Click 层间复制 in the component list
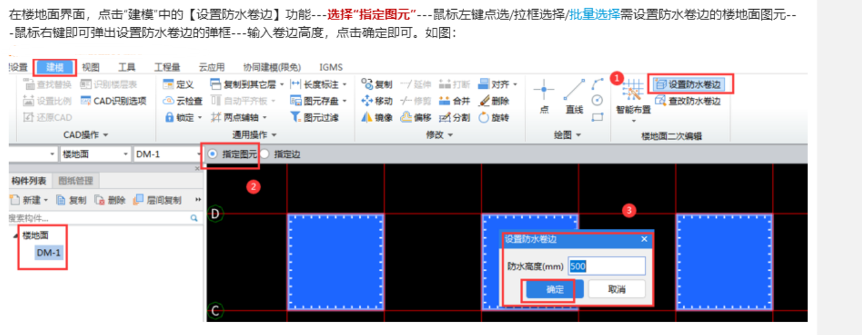This screenshot has height=335, width=862. coord(157,200)
